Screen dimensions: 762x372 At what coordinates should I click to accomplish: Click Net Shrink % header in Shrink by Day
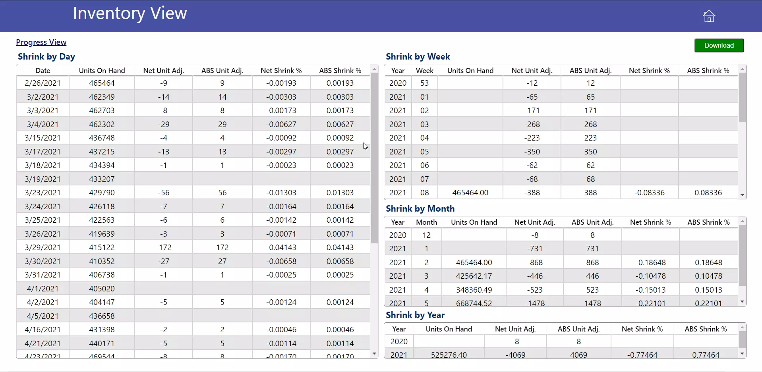[281, 70]
